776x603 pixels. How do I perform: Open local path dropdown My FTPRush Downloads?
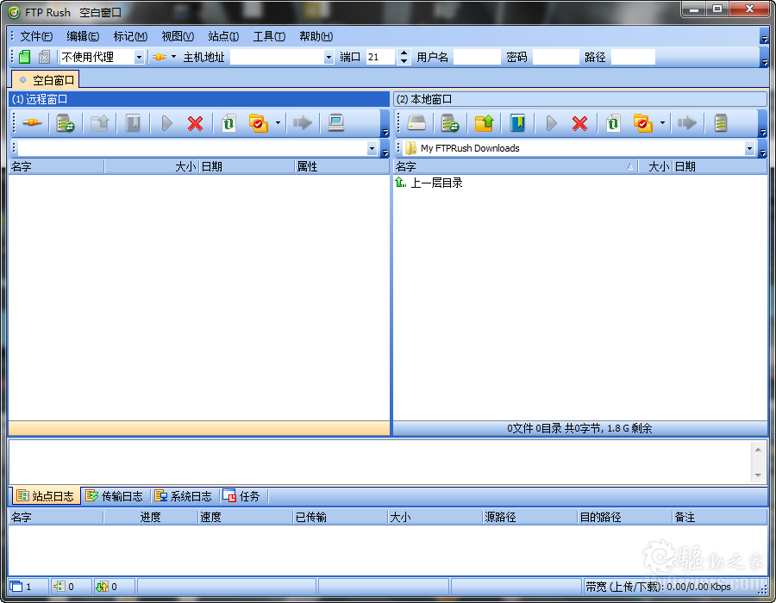pyautogui.click(x=749, y=148)
